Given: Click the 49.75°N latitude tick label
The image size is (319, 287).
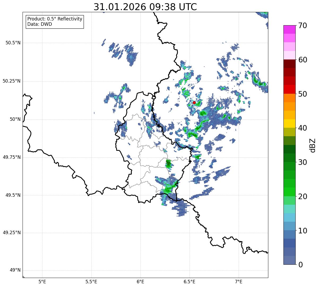Looking at the screenshot, I should click(11, 157).
